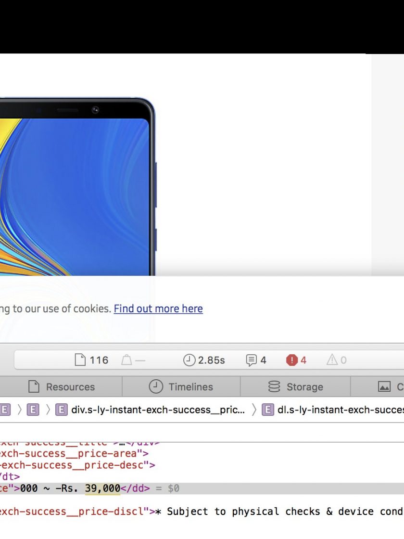Click the resource count 116 document icon

click(x=81, y=360)
